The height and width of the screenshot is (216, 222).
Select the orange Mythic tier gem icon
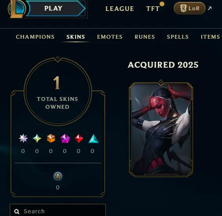51,138
